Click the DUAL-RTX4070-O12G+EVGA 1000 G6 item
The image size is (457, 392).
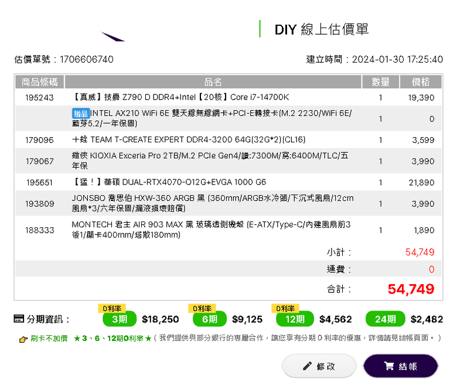click(x=169, y=182)
